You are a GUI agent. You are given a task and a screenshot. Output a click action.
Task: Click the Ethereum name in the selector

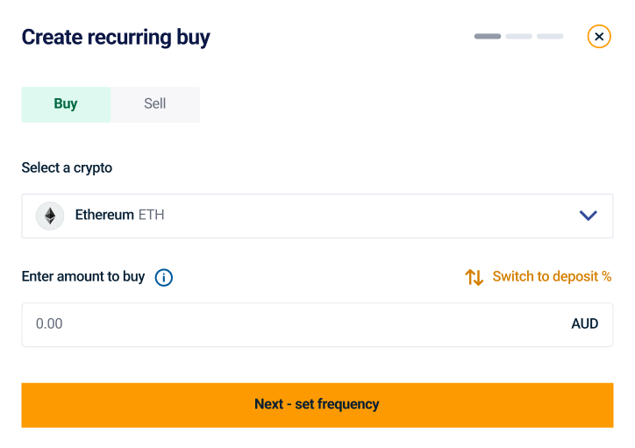104,215
